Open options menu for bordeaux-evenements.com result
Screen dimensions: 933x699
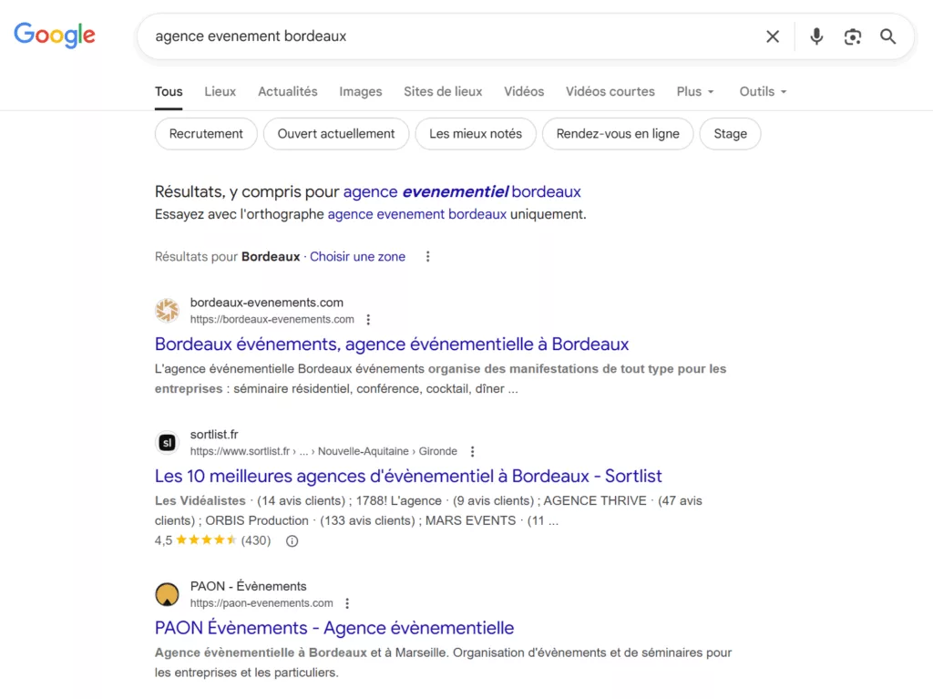tap(368, 320)
